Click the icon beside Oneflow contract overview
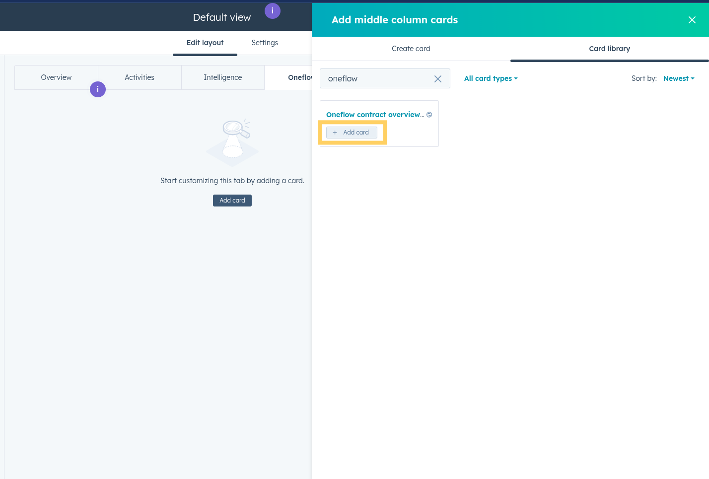Viewport: 709px width, 479px height. (429, 115)
